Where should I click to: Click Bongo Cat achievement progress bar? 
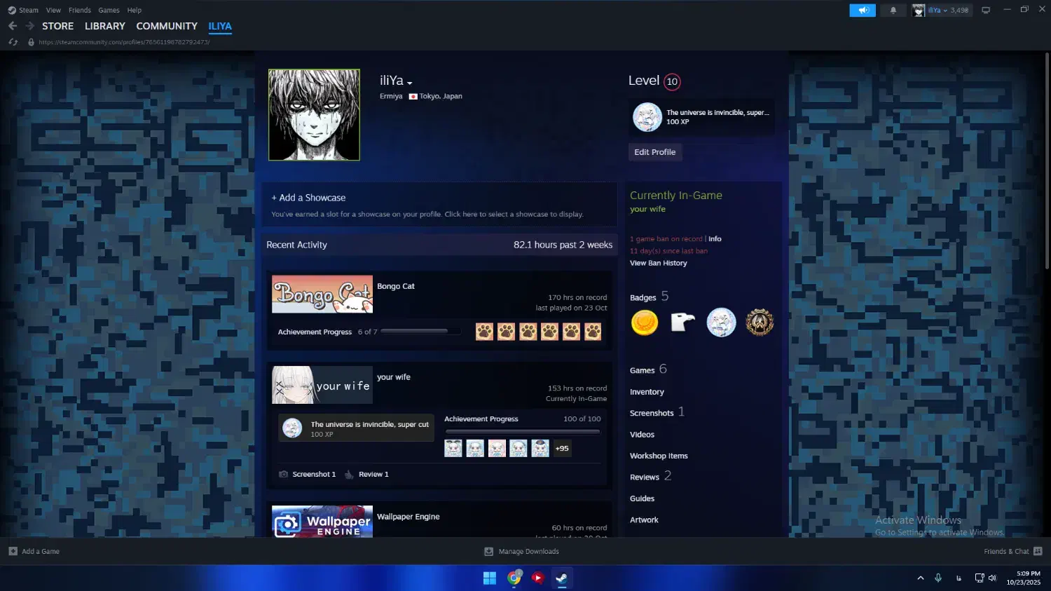tap(420, 332)
